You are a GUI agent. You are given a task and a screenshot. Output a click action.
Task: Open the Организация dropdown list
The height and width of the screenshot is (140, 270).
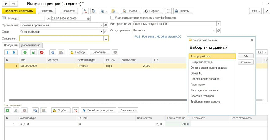[101, 25]
